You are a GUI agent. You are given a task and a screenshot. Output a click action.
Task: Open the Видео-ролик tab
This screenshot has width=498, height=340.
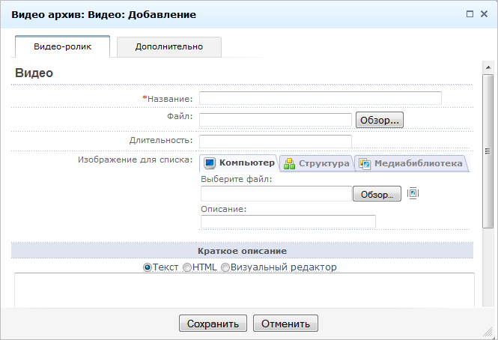click(62, 46)
